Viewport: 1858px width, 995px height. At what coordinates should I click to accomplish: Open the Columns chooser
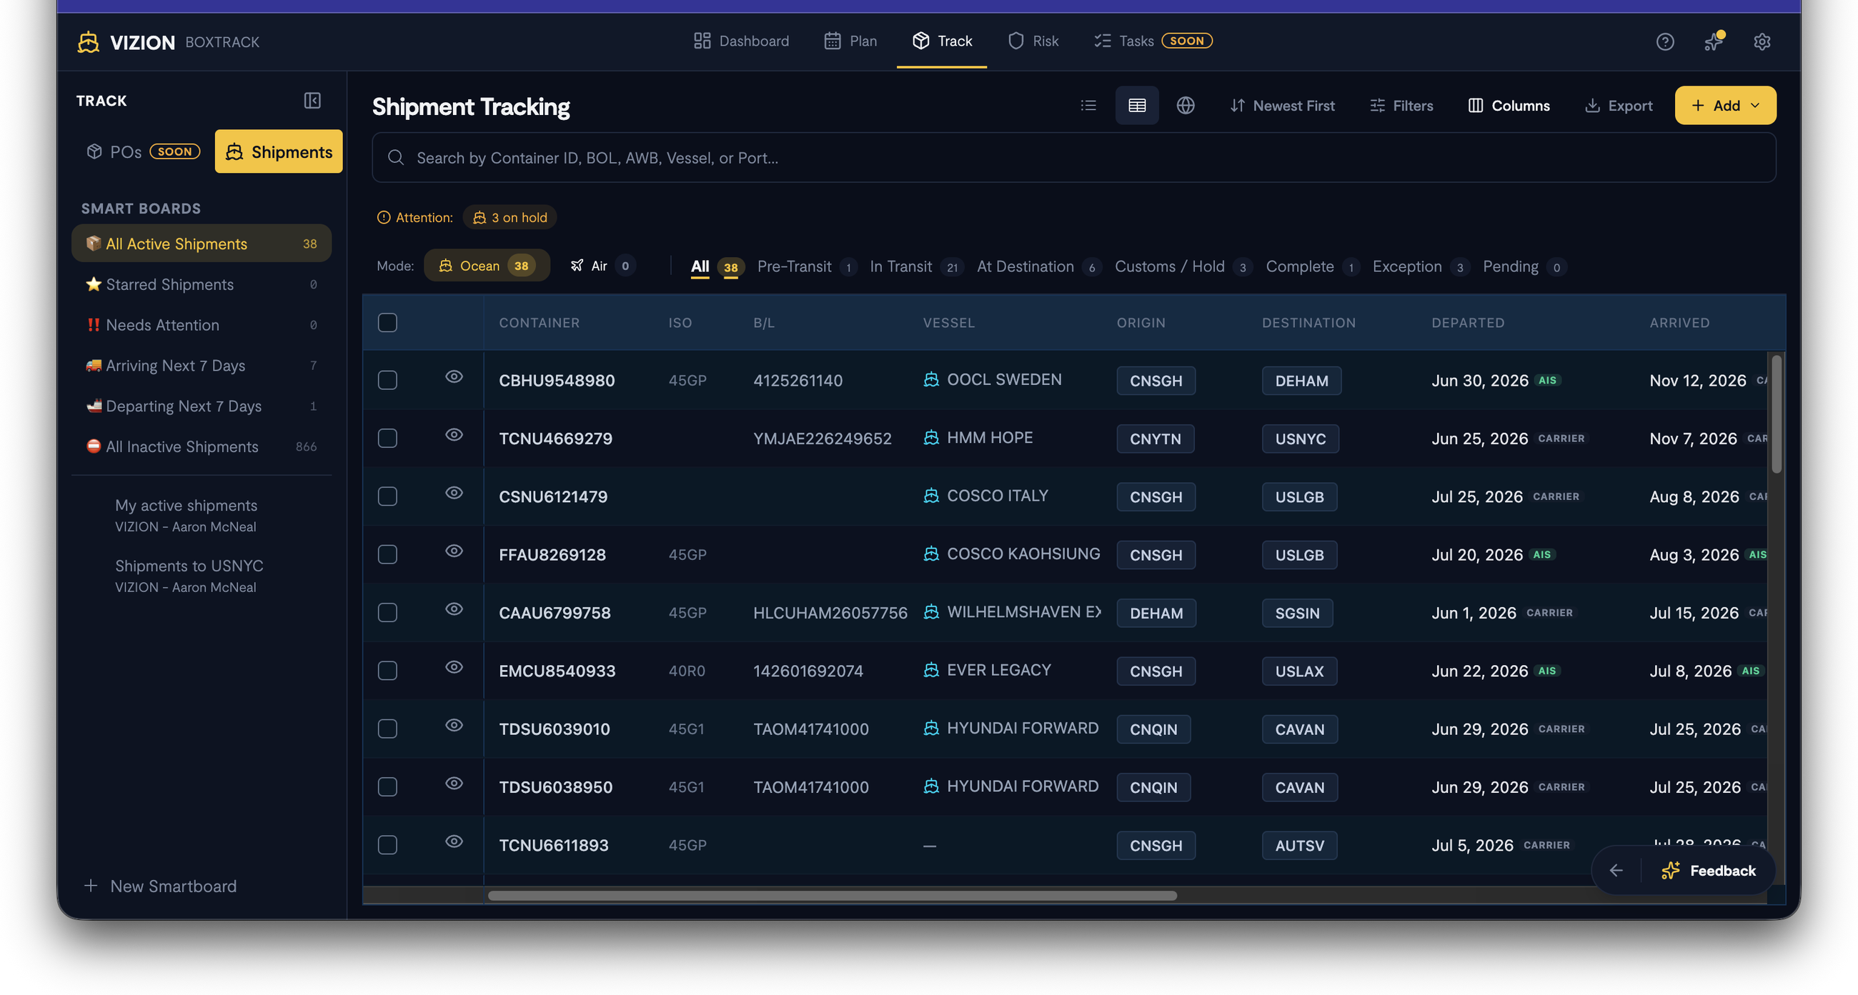[1509, 105]
